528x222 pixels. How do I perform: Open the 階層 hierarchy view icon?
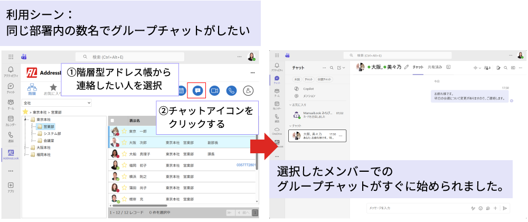click(32, 89)
